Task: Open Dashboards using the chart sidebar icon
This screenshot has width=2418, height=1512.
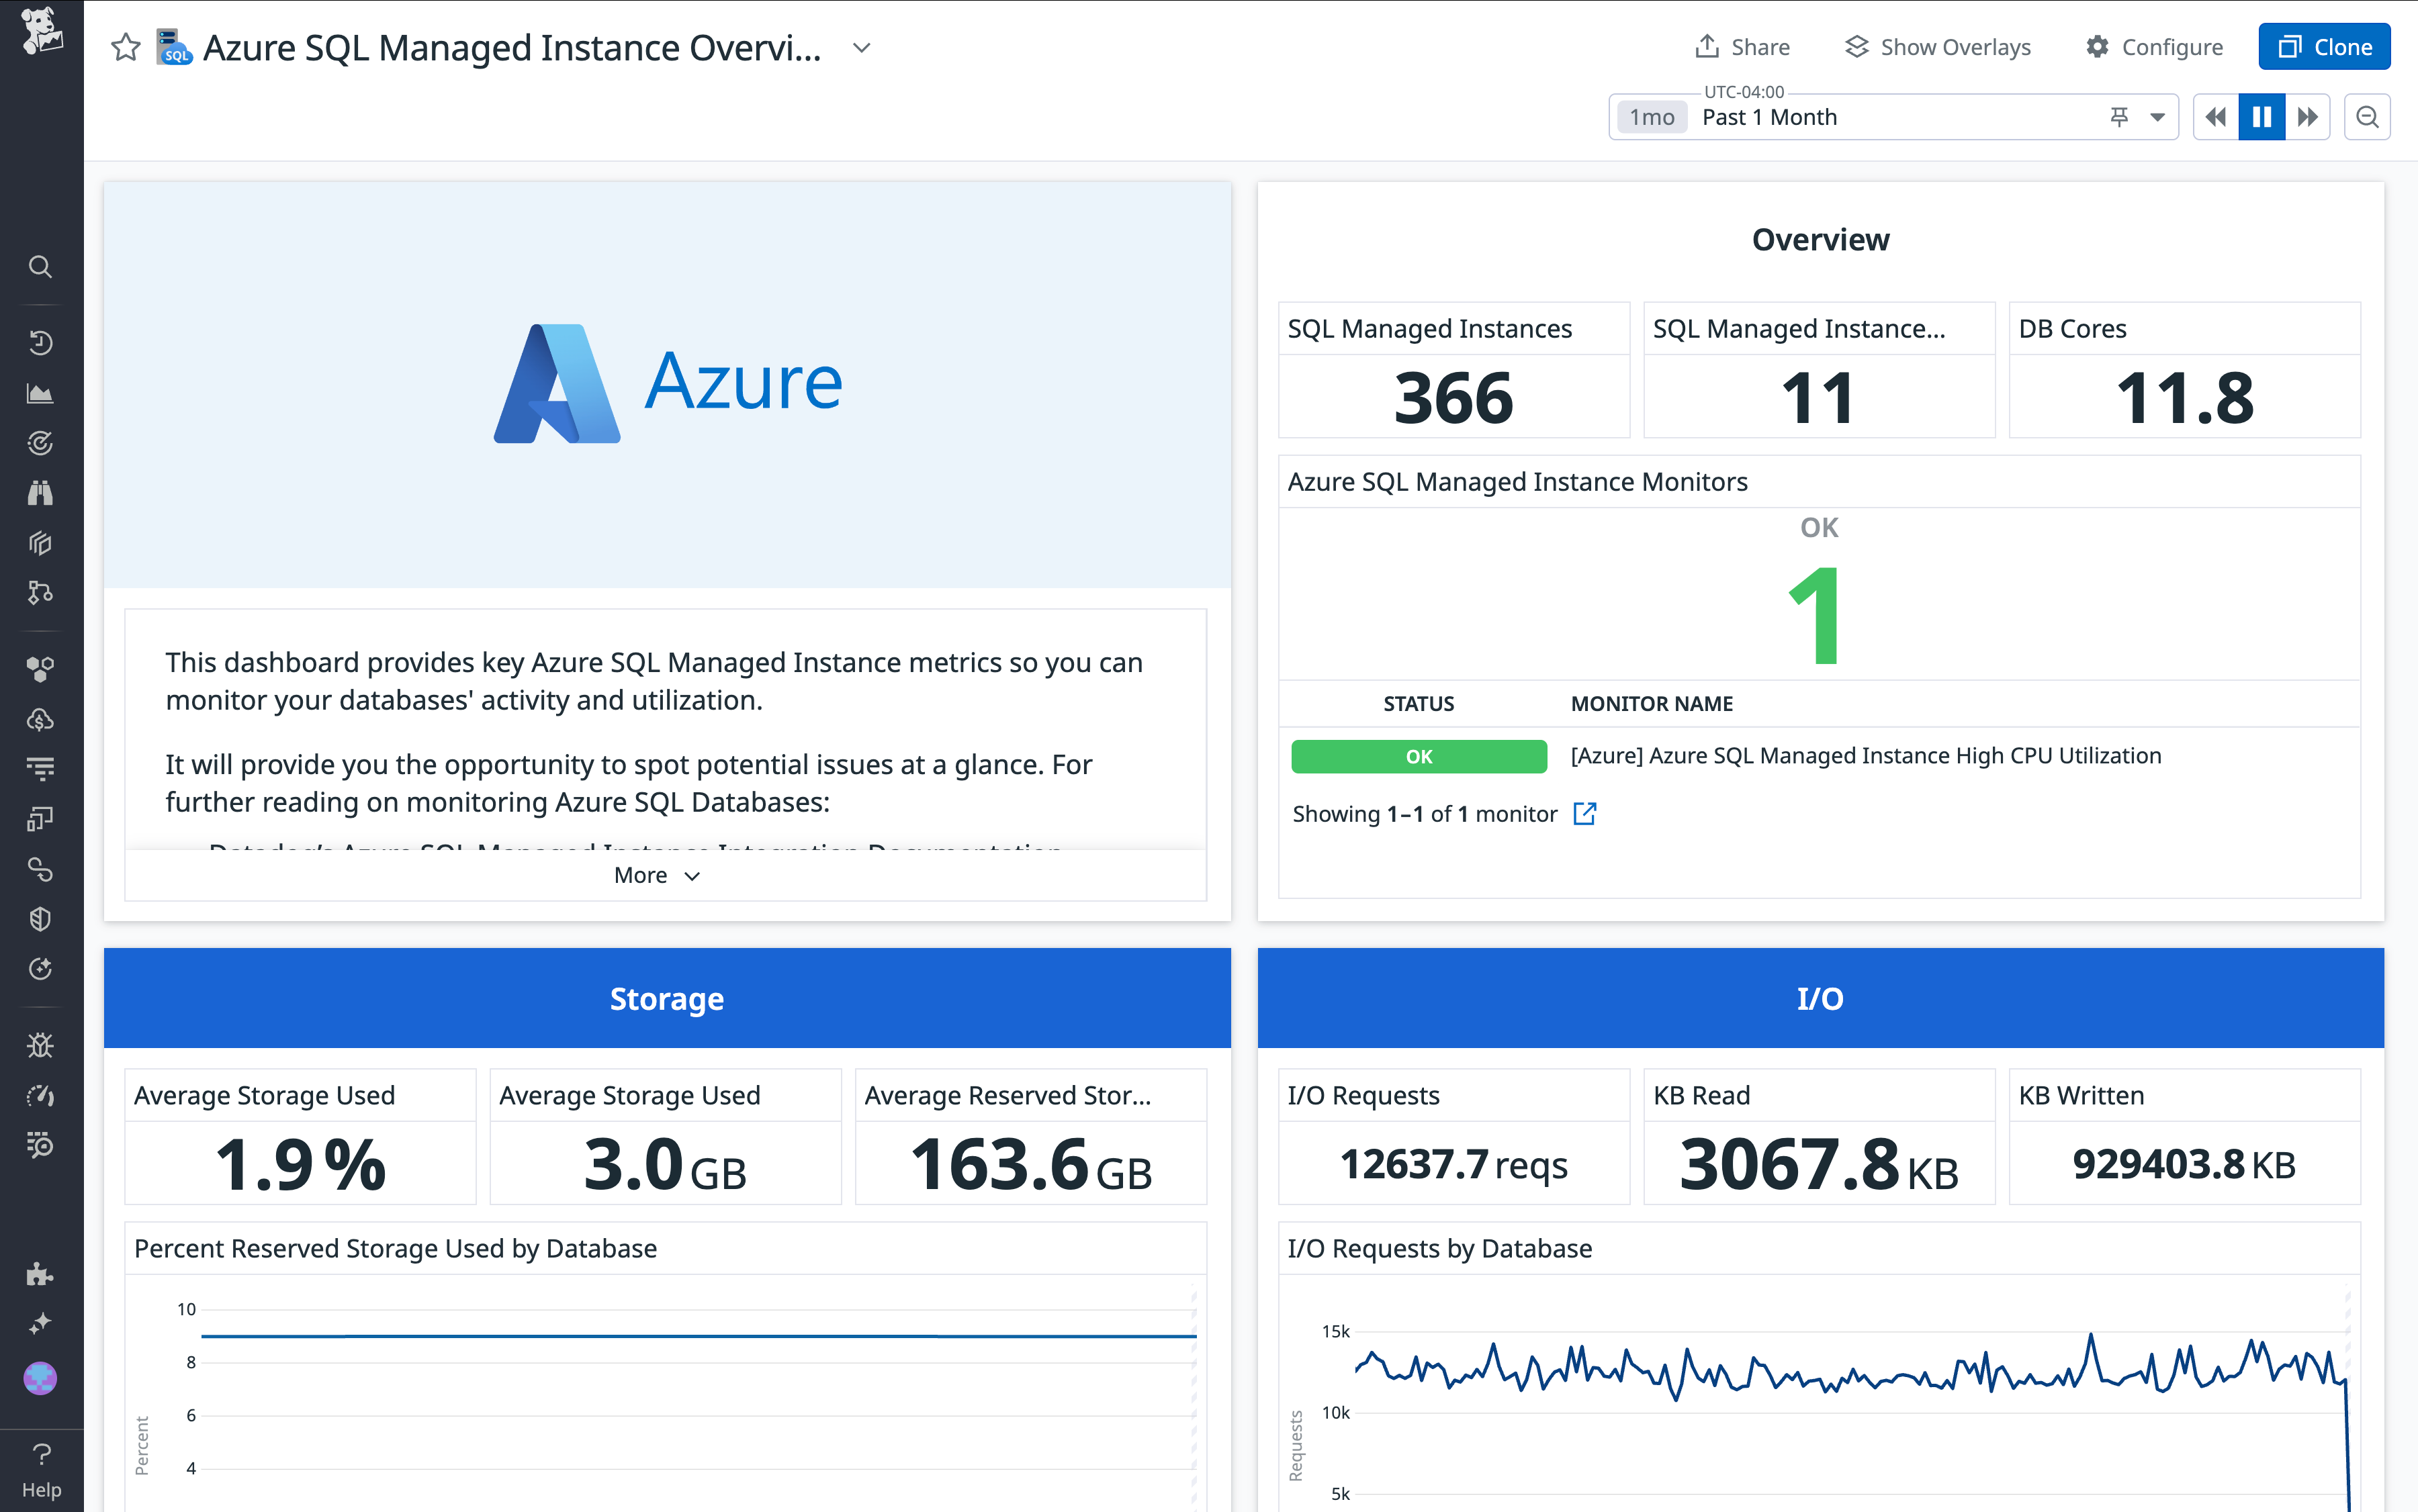Action: [40, 392]
